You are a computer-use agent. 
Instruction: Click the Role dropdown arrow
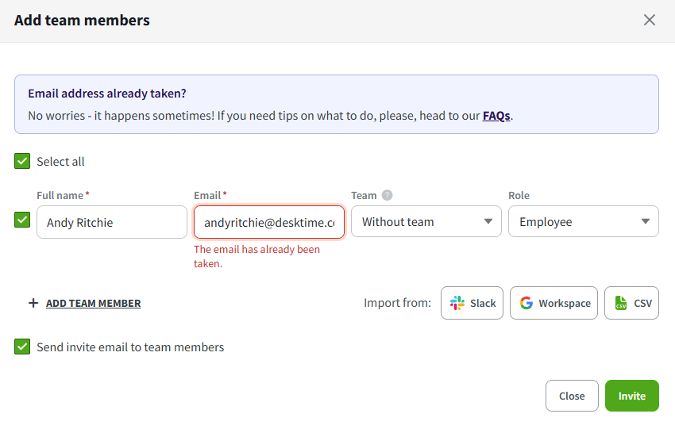coord(646,222)
